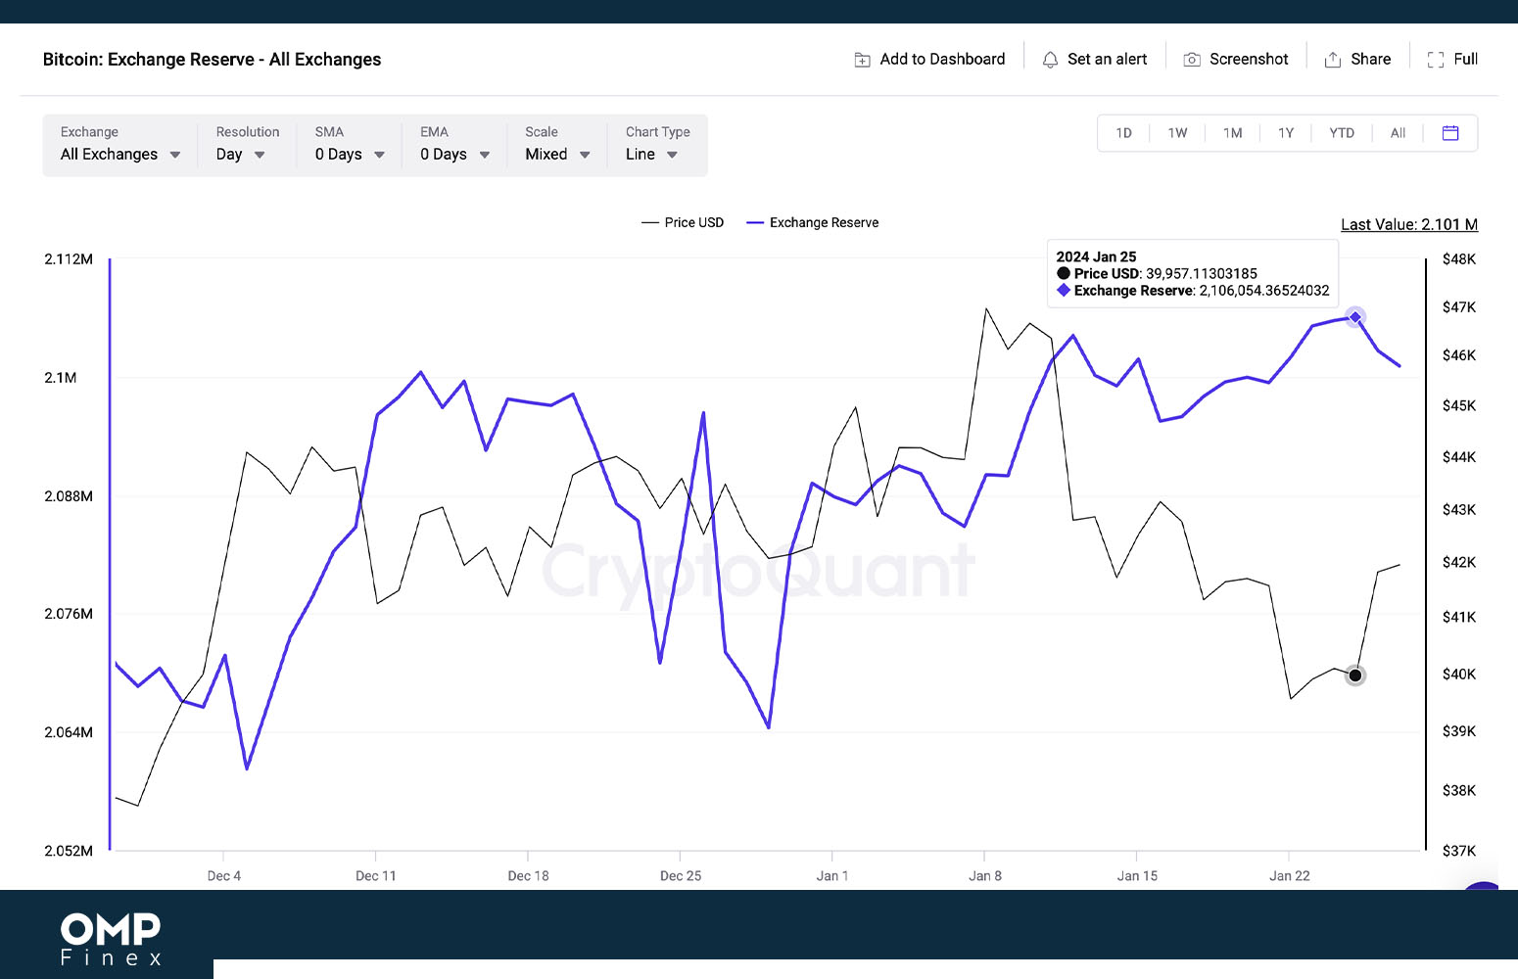
Task: Click the OMP Finex logo
Action: pos(111,938)
